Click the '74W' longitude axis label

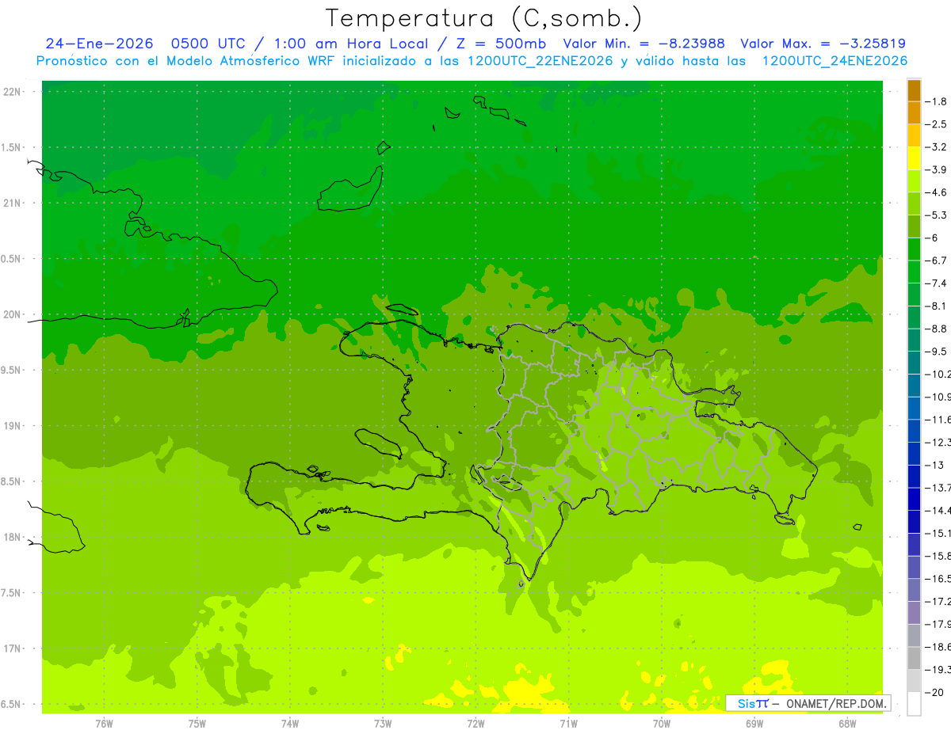290,724
